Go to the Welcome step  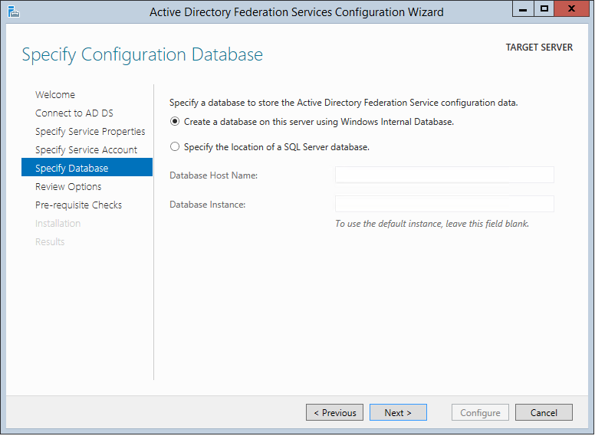[x=55, y=95]
